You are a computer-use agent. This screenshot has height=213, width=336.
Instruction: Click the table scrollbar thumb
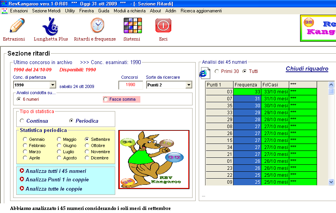[x=331, y=91]
